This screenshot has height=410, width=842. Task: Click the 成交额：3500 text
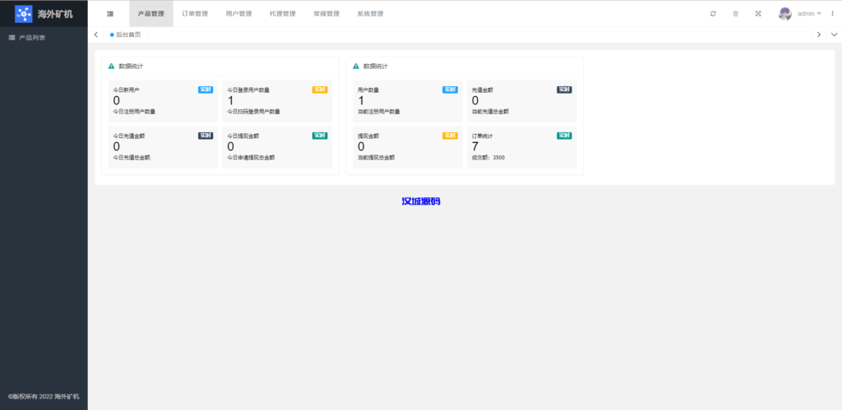tap(488, 158)
